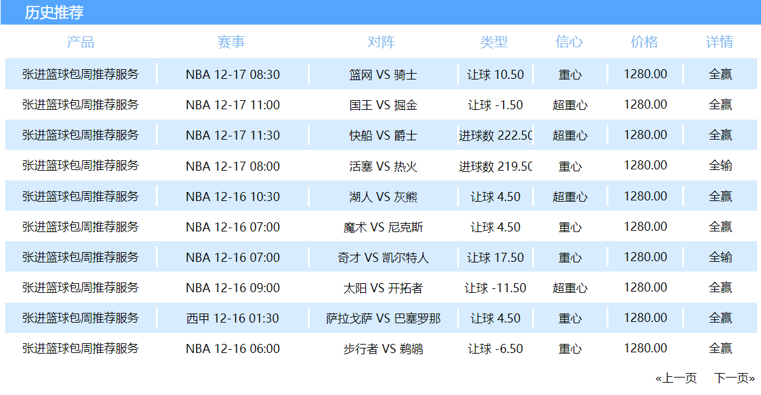Click 超重心 confidence in 国王 VS 掘金 row
Image resolution: width=761 pixels, height=395 pixels.
click(570, 105)
